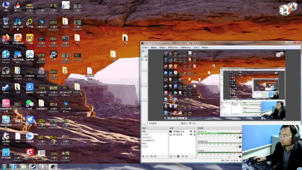Image resolution: width=302 pixels, height=170 pixels.
Task: Open the YY语音 raccoon icon
Action: pyautogui.click(x=30, y=39)
